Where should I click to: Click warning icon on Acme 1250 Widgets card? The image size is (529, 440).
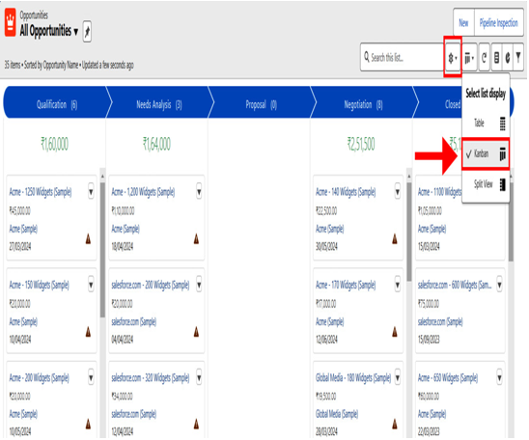(89, 238)
